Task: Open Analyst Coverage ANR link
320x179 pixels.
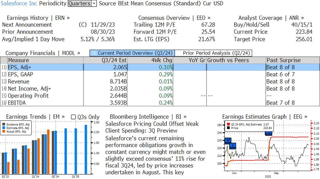Action: (x=271, y=18)
